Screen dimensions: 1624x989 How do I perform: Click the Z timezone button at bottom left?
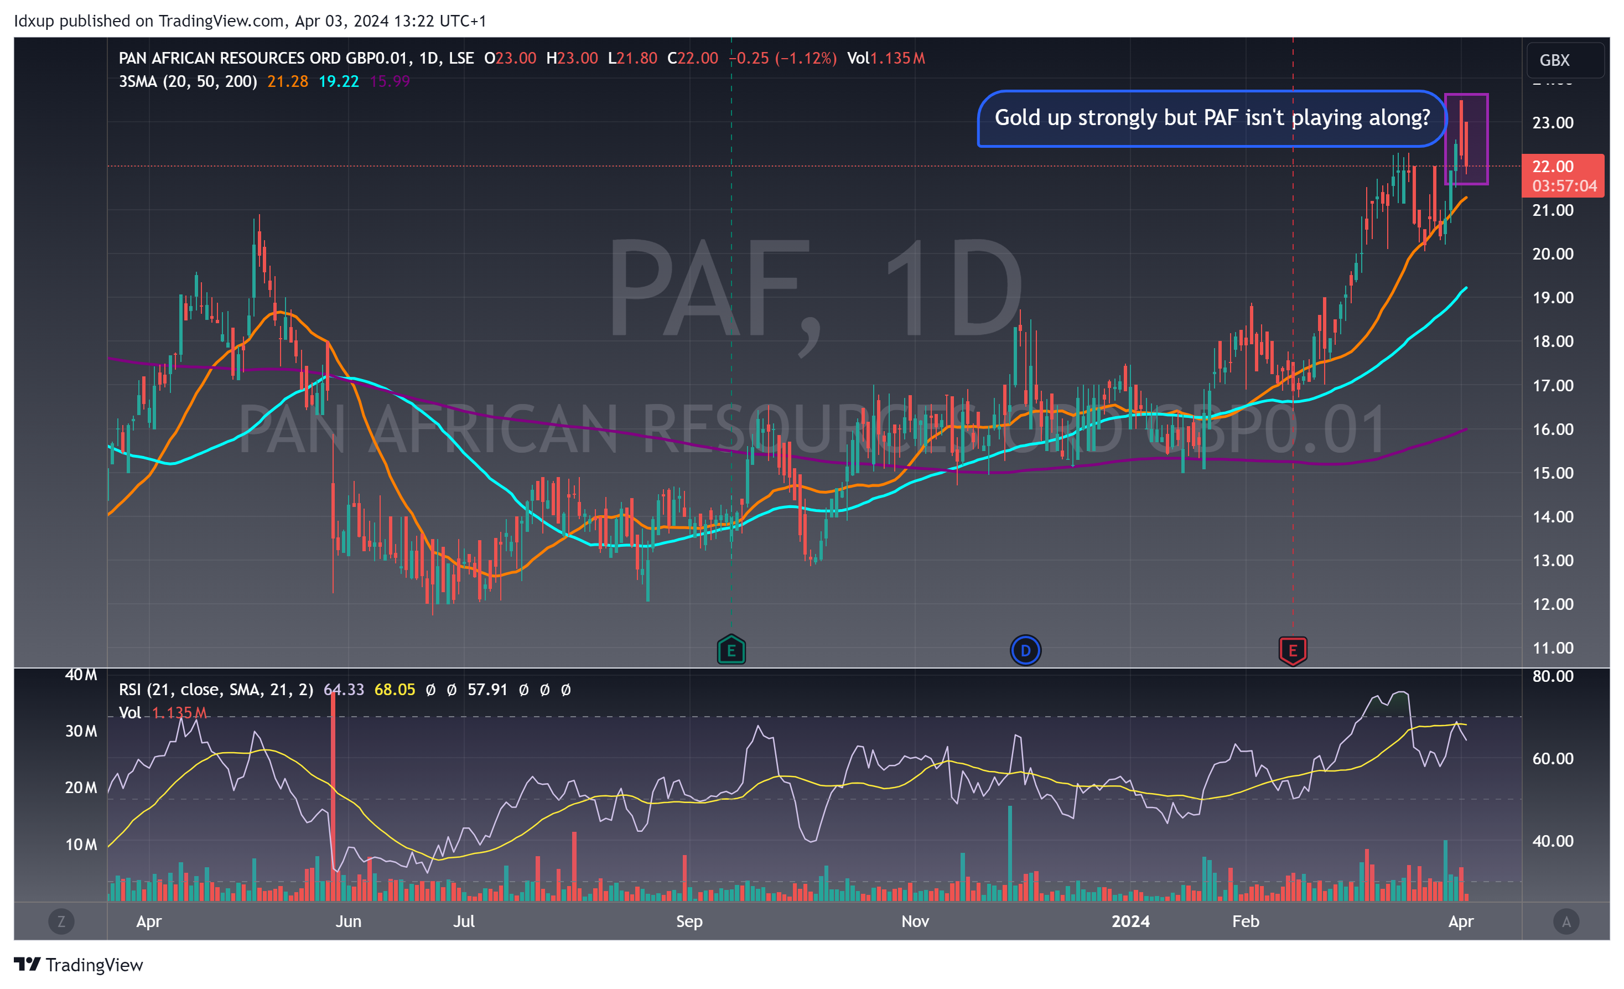click(x=61, y=921)
